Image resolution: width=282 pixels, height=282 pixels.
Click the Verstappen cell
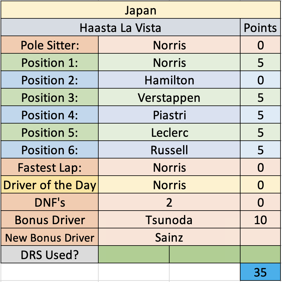click(169, 97)
